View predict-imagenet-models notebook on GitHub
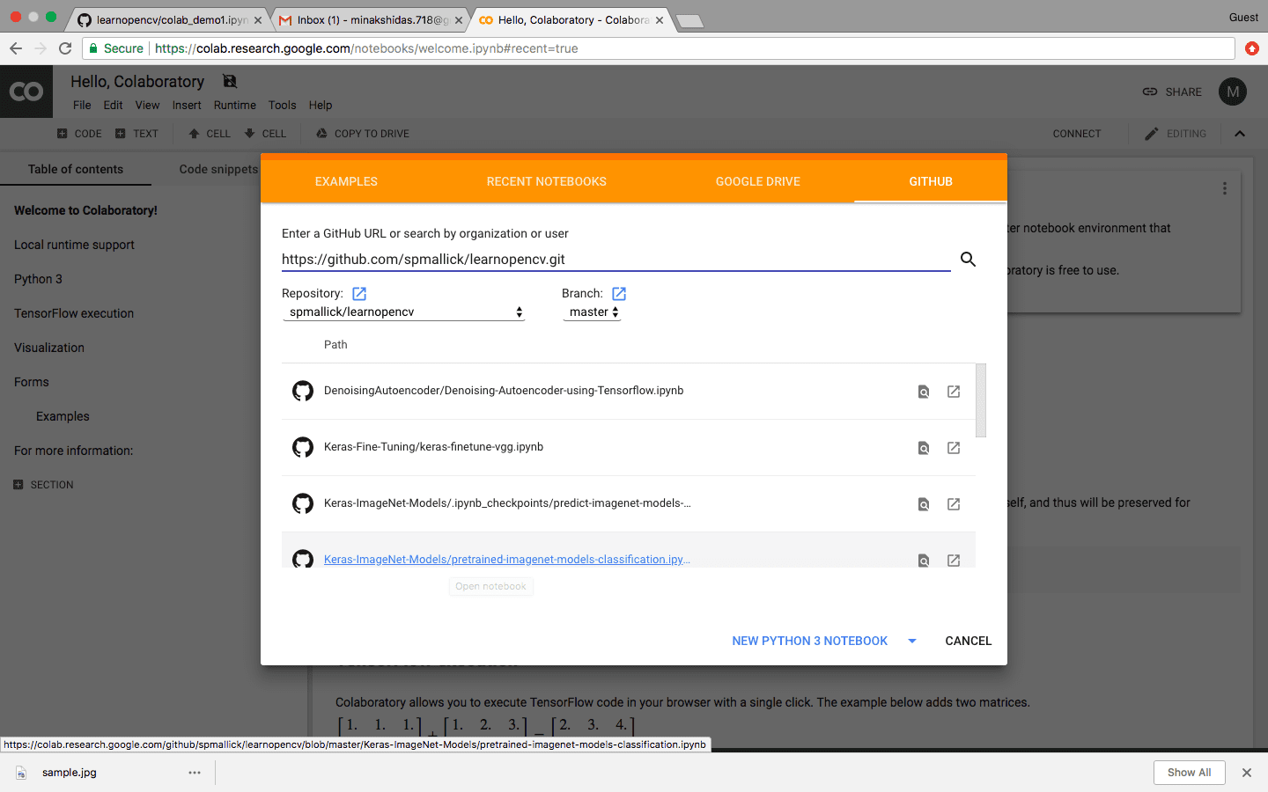 click(924, 504)
